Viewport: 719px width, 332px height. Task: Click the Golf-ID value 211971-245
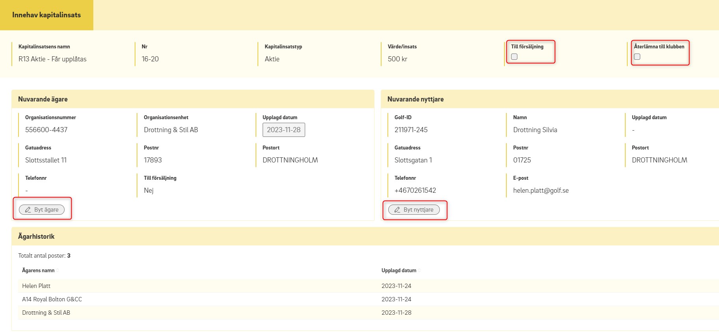tap(411, 130)
